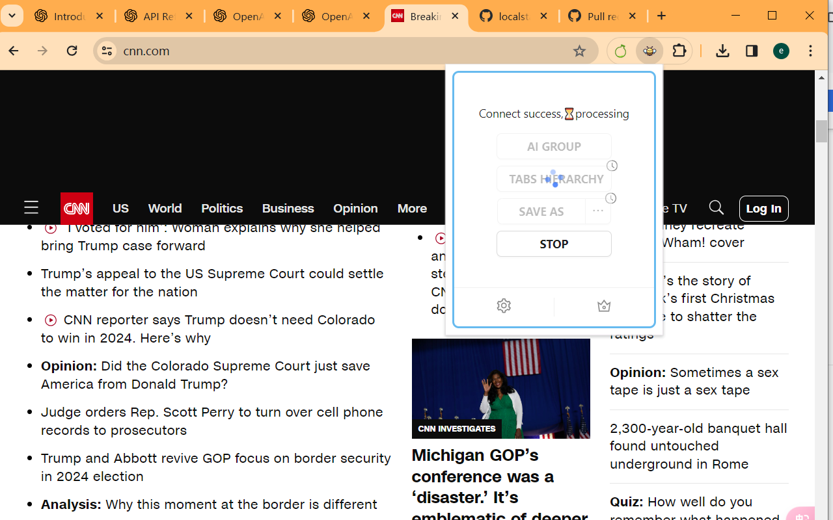Open the CNN search icon
This screenshot has width=833, height=520.
pyautogui.click(x=717, y=208)
